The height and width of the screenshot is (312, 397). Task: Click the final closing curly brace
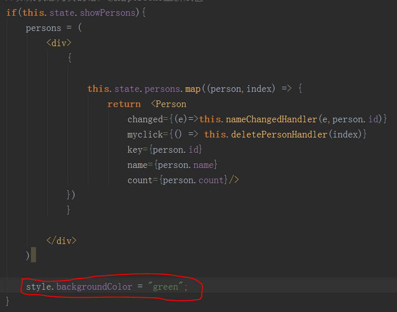8,302
